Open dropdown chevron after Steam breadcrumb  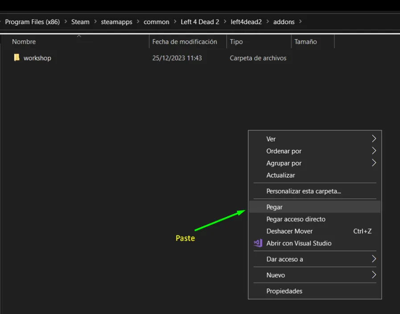point(95,22)
